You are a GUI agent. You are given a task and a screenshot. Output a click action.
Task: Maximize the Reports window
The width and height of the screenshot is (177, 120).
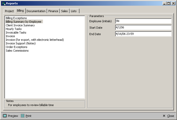click(169, 3)
